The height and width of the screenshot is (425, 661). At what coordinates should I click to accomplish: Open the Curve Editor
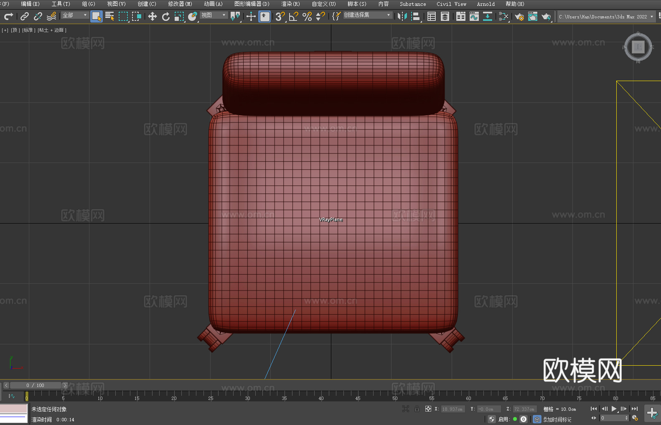tap(474, 16)
